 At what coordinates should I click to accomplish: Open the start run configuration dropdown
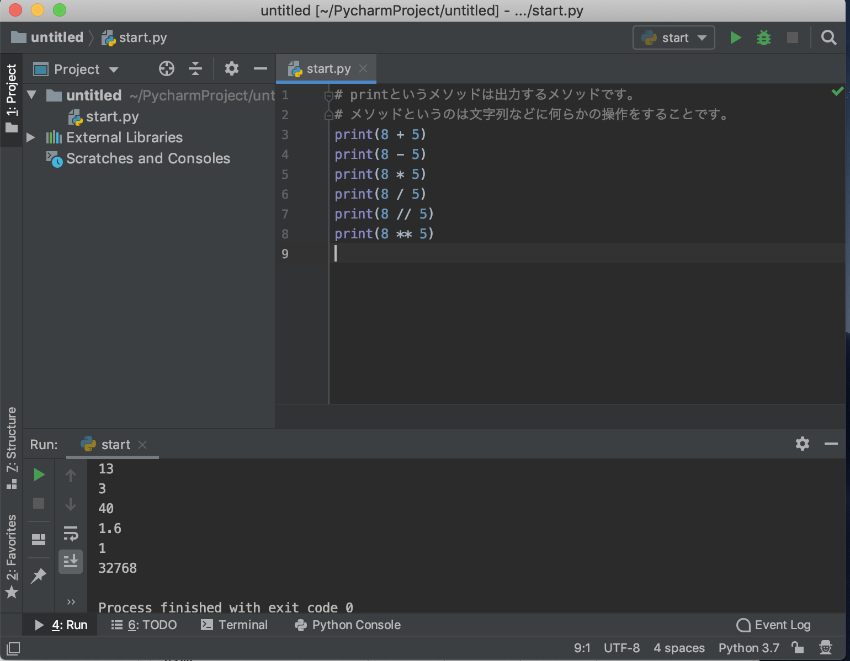[x=674, y=38]
